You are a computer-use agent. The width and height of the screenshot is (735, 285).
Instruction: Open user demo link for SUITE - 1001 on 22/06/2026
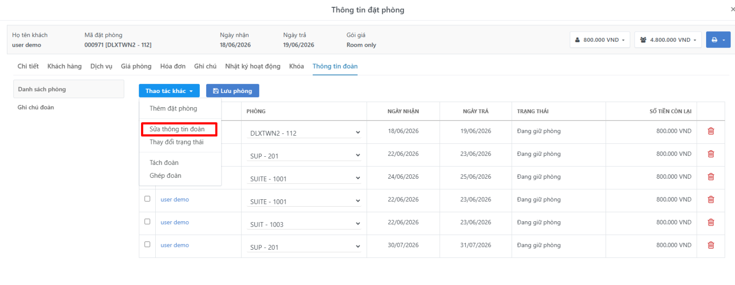click(175, 200)
